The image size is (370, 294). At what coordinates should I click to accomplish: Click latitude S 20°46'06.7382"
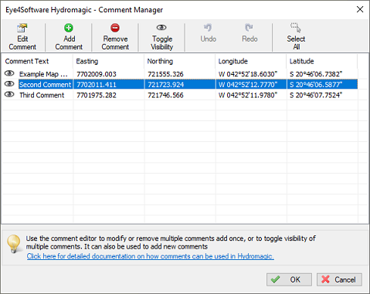pyautogui.click(x=316, y=74)
